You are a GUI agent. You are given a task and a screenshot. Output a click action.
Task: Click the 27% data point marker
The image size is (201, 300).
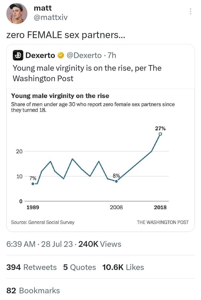160,134
